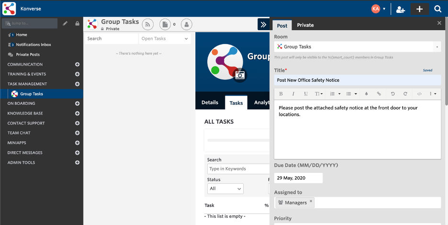448x225 pixels.
Task: Open the text color droplet picker
Action: click(x=366, y=94)
